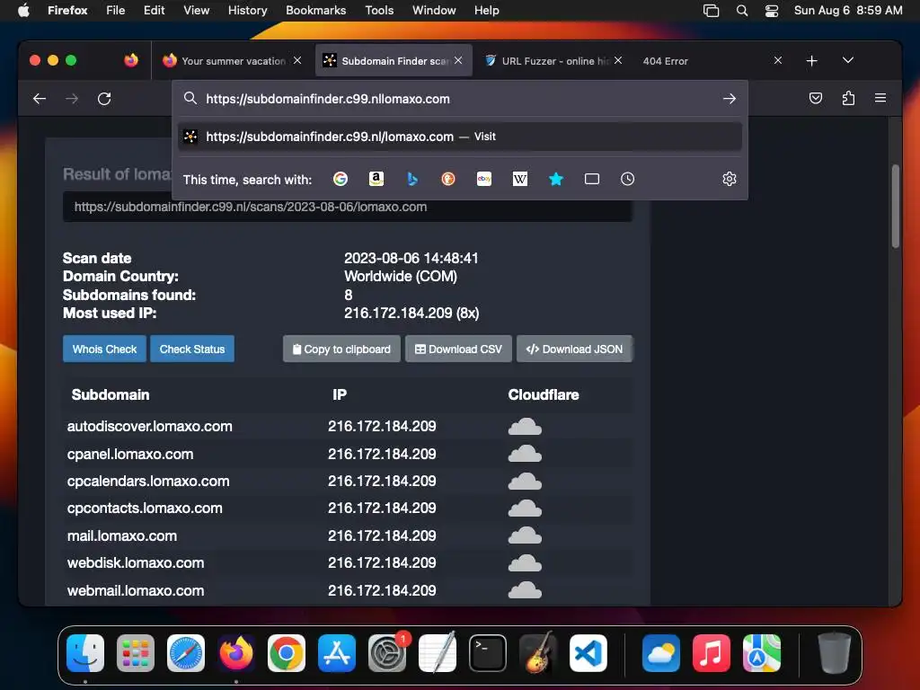The image size is (920, 690).
Task: Open Google Chrome from the Dock
Action: (x=287, y=653)
